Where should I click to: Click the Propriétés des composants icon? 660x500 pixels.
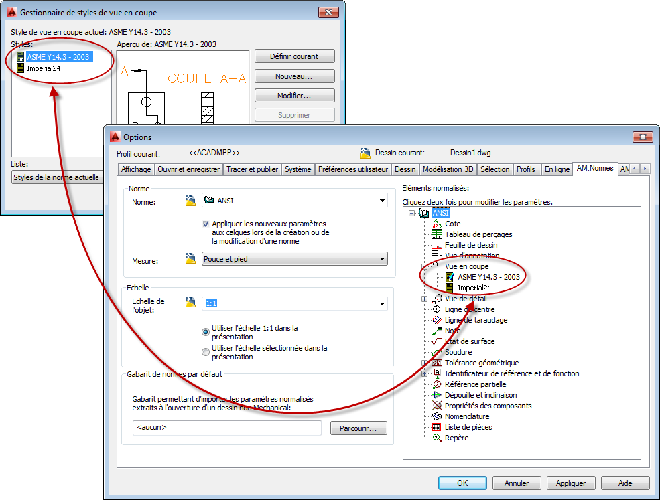438,406
